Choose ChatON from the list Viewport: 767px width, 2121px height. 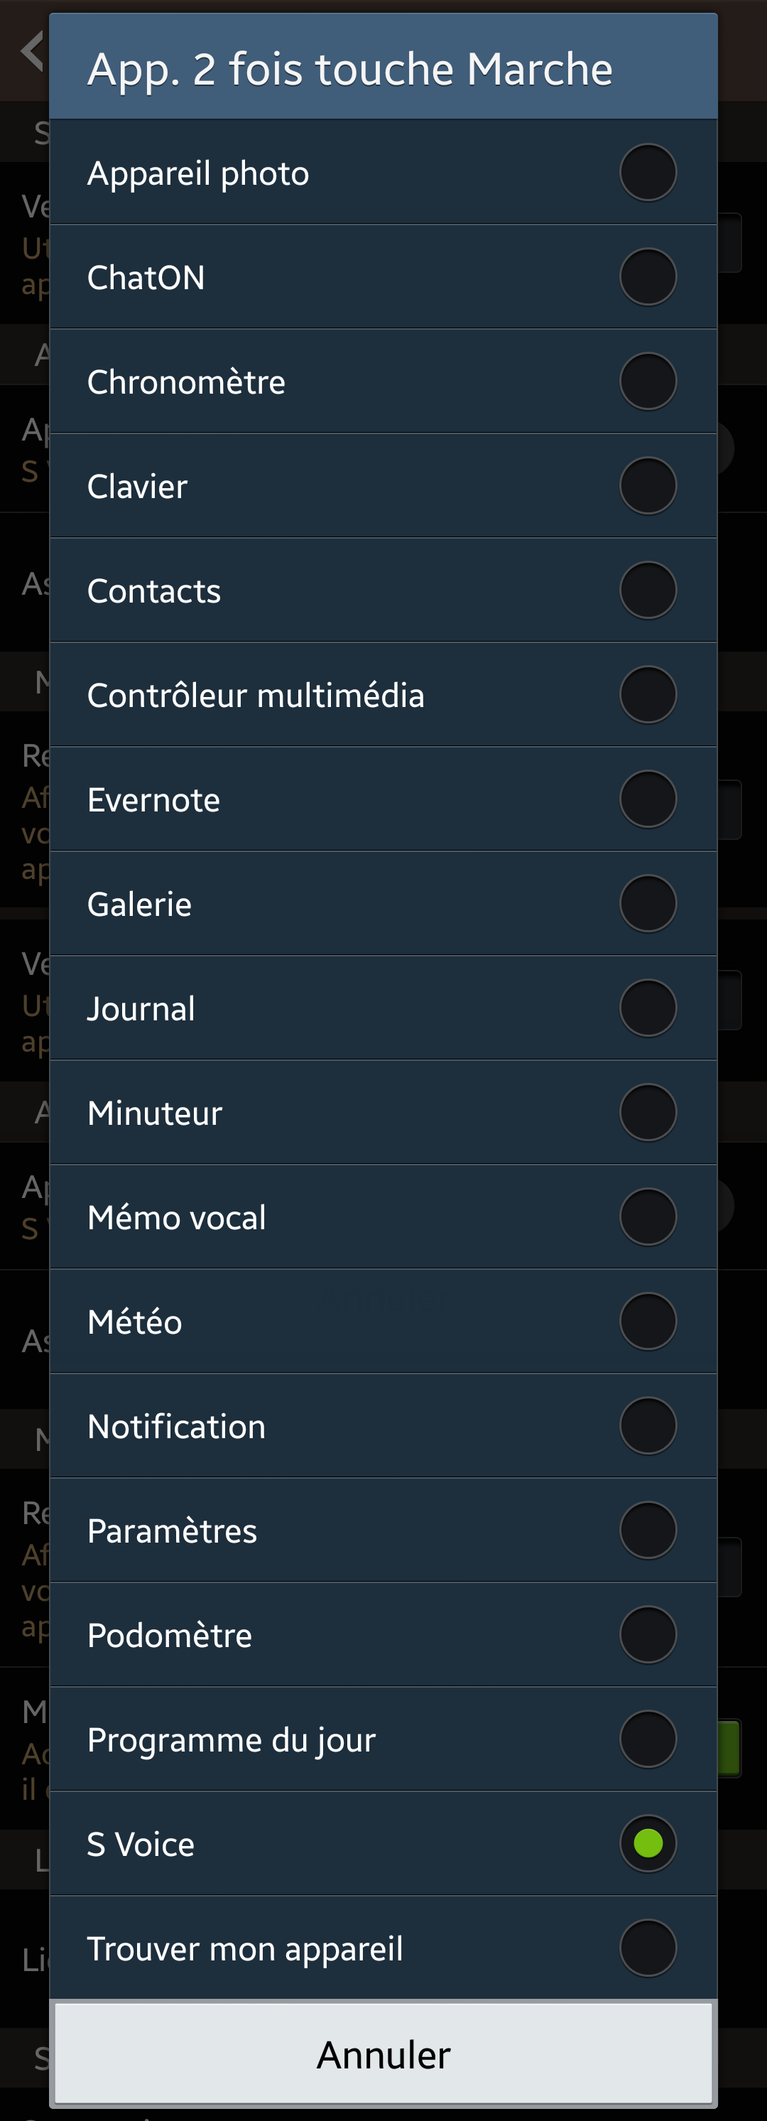pos(383,278)
